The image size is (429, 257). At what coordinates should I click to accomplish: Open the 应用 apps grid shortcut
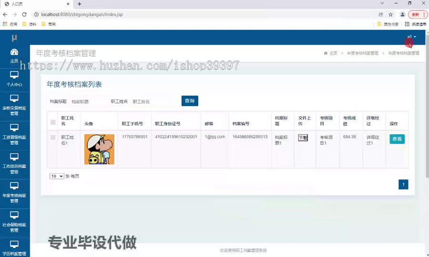click(x=10, y=24)
